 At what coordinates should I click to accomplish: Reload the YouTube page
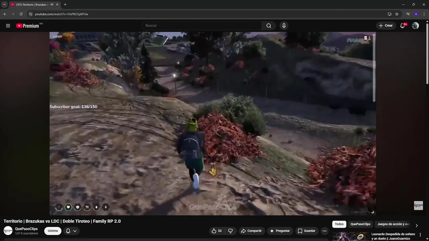pos(21,14)
